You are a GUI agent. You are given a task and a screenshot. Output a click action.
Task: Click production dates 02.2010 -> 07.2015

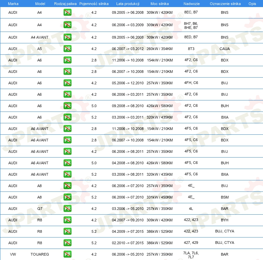128,243
